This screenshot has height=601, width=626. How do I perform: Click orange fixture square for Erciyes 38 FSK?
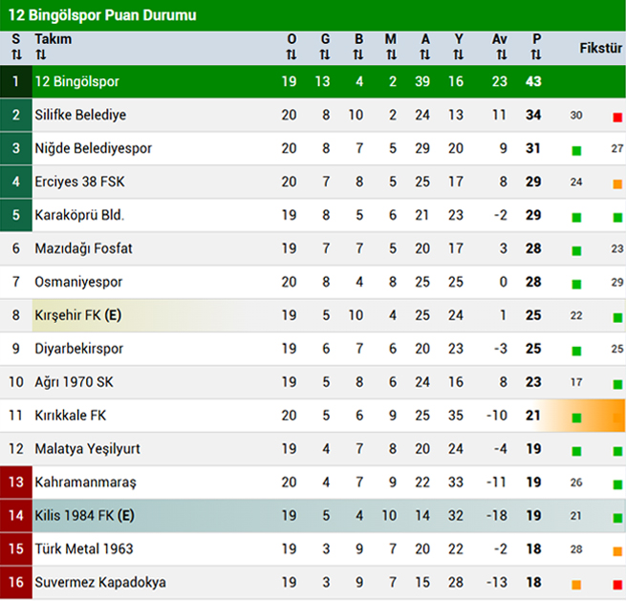click(x=617, y=183)
